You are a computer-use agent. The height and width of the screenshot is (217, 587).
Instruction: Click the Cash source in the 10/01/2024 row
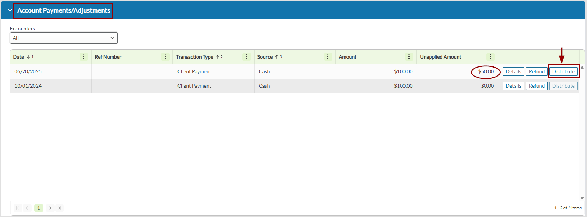[x=264, y=86]
